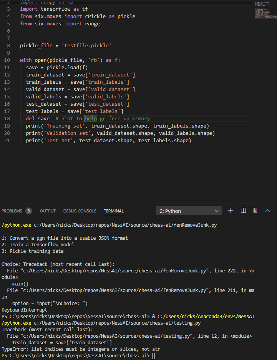This screenshot has height=360, width=277.
Task: Click the 'testfile.pickle' string on line 8
Action: pyautogui.click(x=86, y=45)
